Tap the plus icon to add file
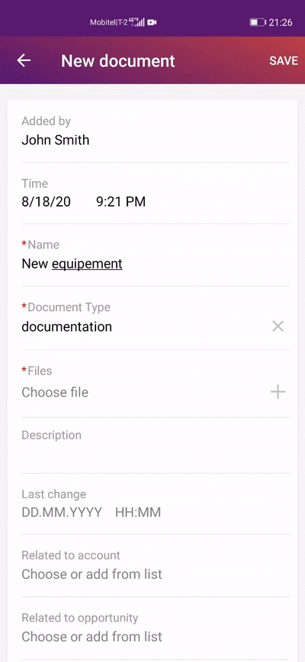This screenshot has height=662, width=305. [x=278, y=392]
